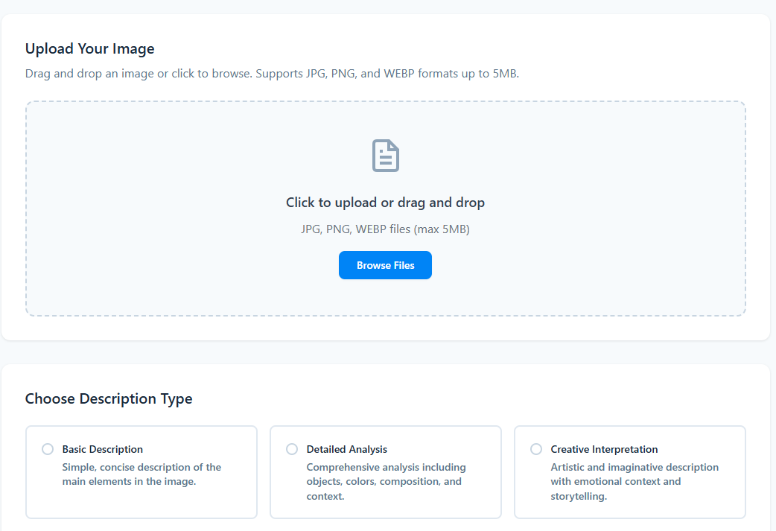
Task: Click the 'Basic Description' card title
Action: 102,449
